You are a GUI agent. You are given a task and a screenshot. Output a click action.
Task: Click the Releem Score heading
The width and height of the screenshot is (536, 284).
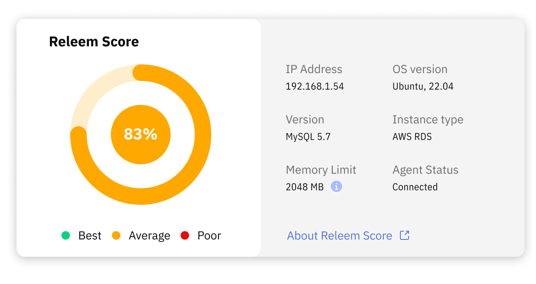[x=94, y=42]
